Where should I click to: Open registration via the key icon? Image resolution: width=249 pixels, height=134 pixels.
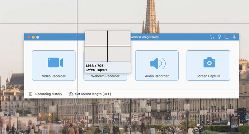219,37
